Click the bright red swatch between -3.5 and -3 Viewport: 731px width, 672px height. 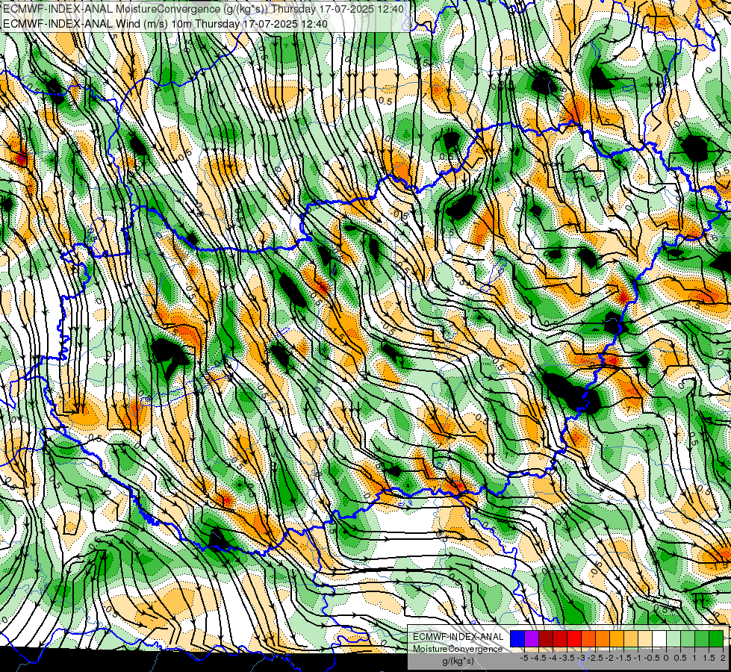574,638
